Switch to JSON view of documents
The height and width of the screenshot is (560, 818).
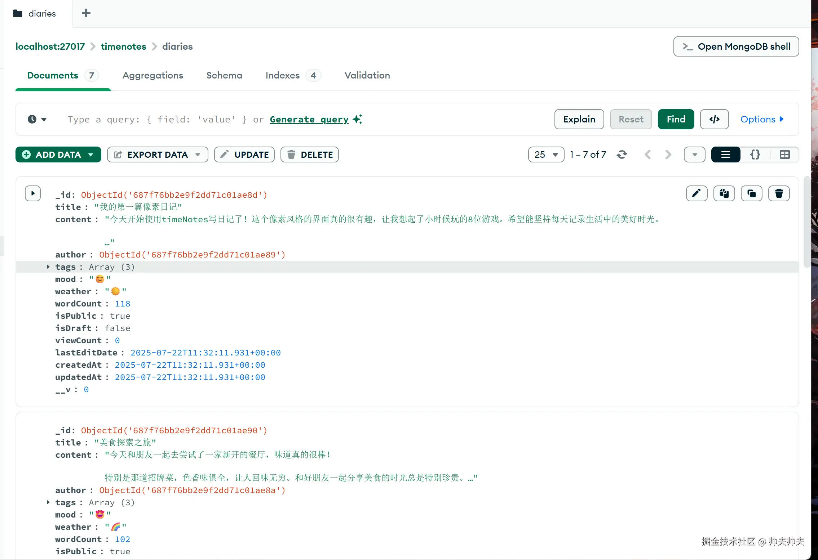[755, 154]
